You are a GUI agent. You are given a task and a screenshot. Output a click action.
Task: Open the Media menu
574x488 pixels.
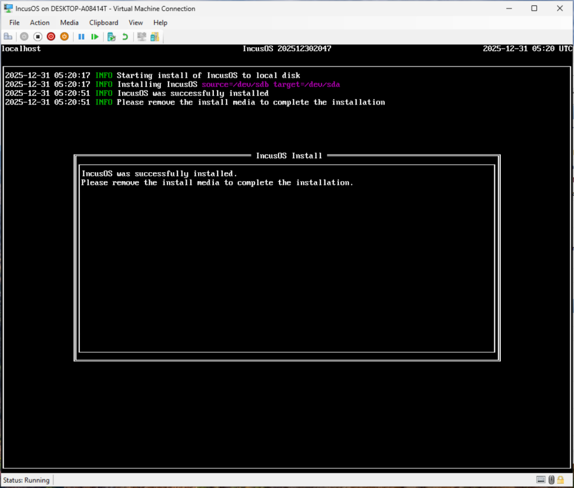pos(69,22)
